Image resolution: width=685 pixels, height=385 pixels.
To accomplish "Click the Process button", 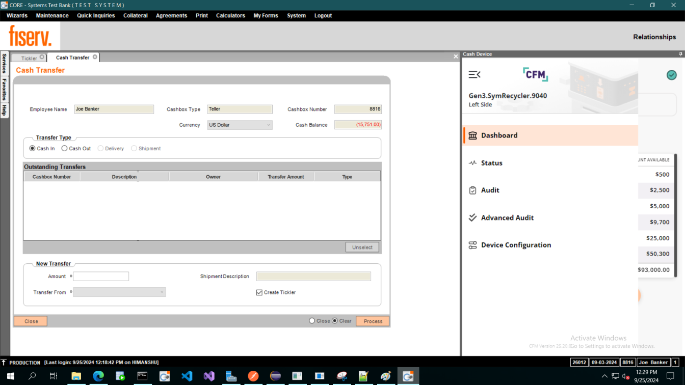I will click(x=373, y=321).
